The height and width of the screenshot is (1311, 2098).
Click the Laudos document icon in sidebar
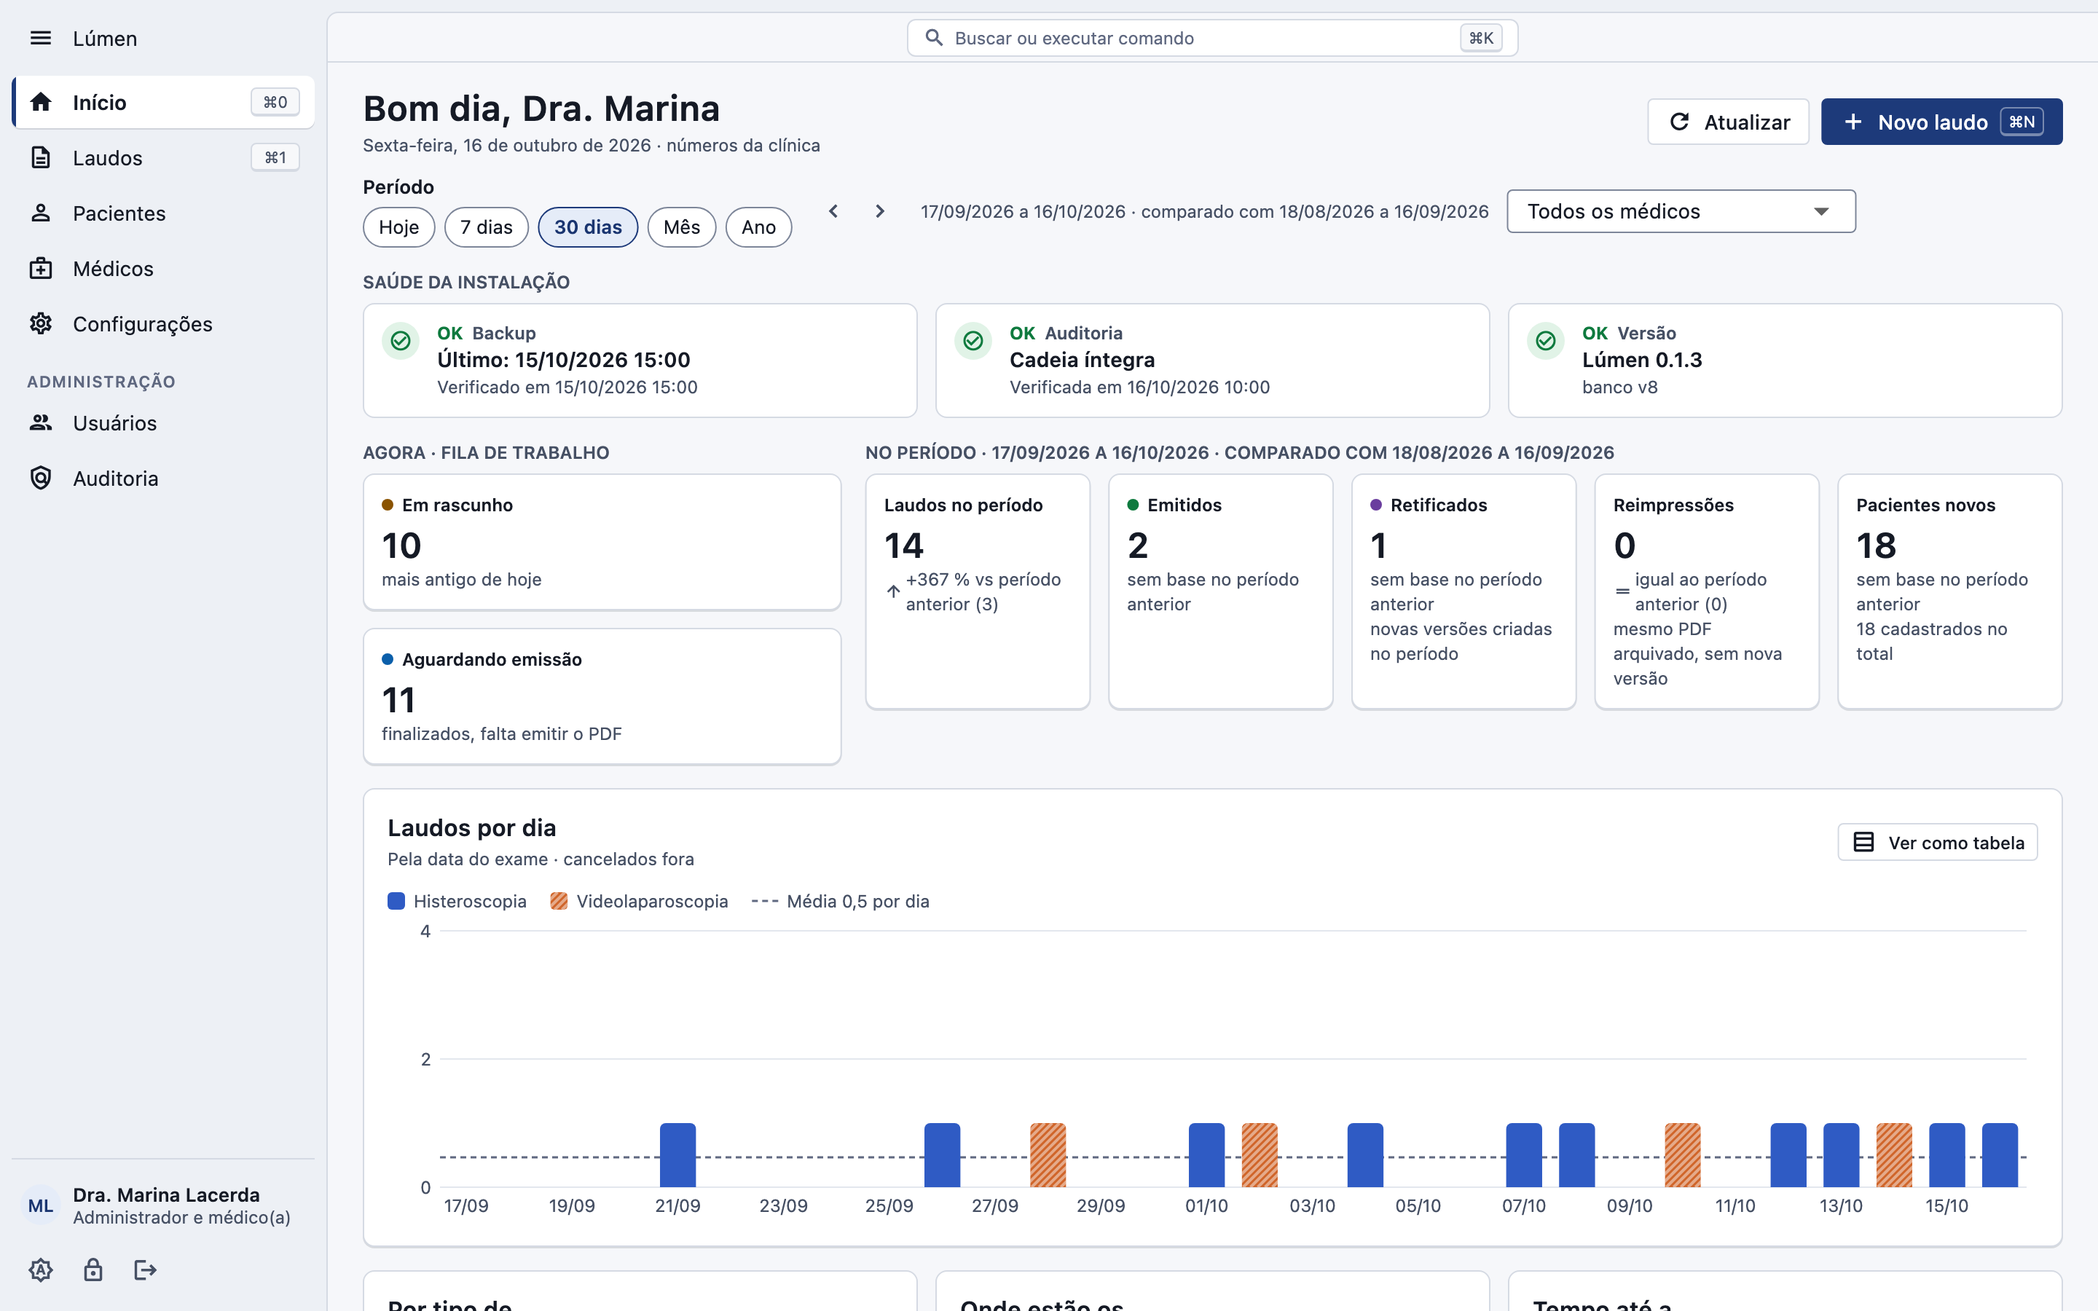pyautogui.click(x=41, y=158)
